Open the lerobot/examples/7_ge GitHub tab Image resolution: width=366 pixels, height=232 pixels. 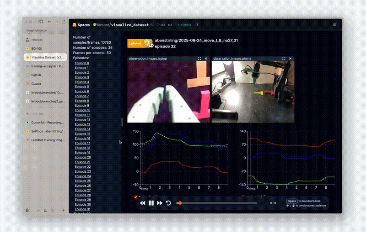(45, 101)
